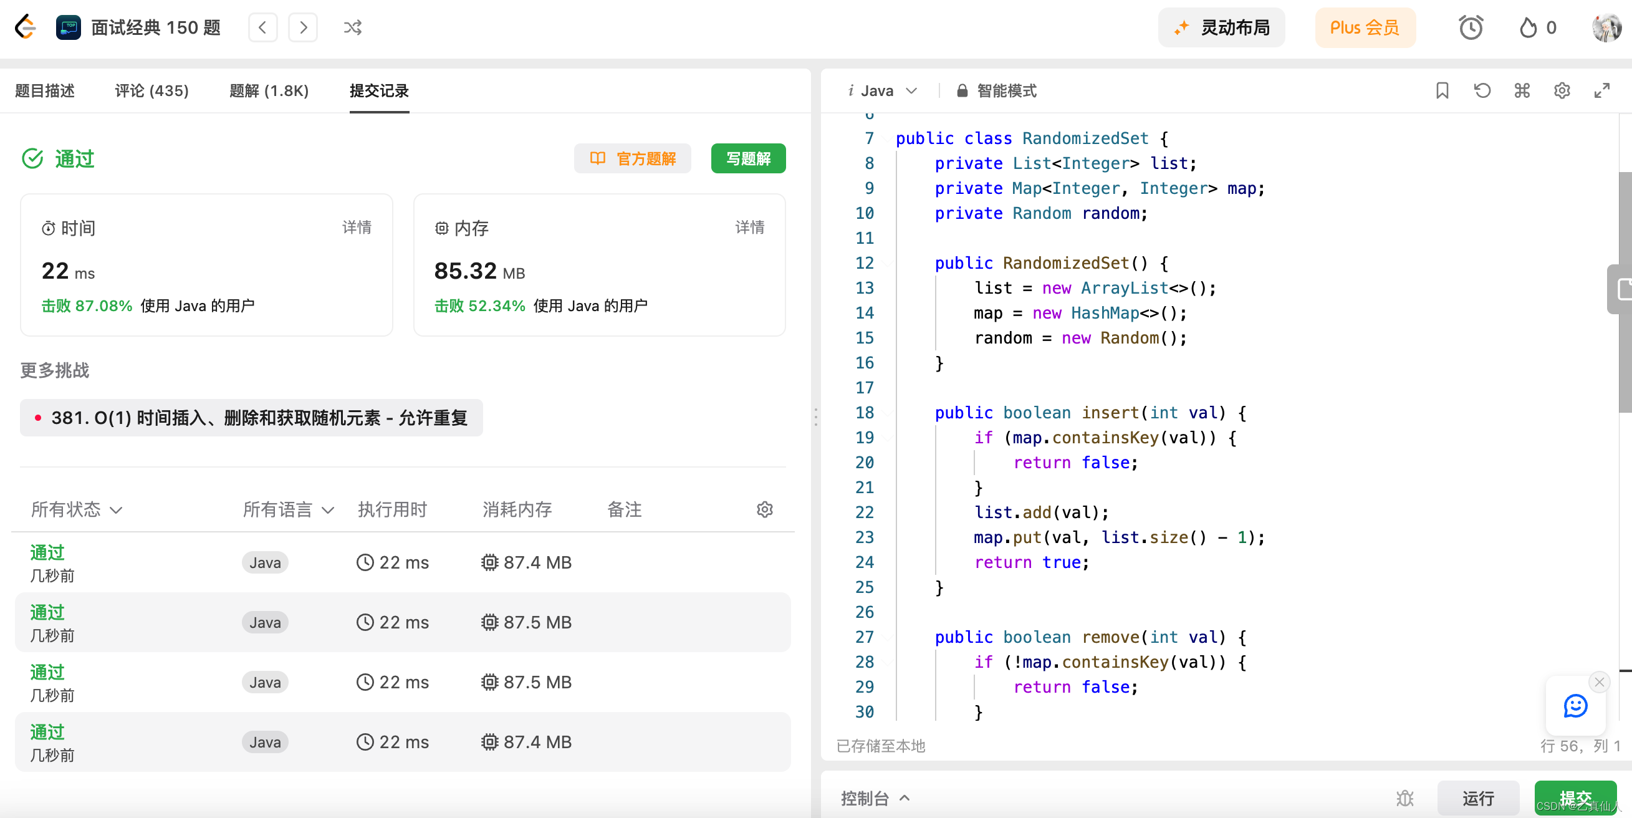Image resolution: width=1632 pixels, height=818 pixels.
Task: Go to previous problem arrow
Action: click(x=262, y=27)
